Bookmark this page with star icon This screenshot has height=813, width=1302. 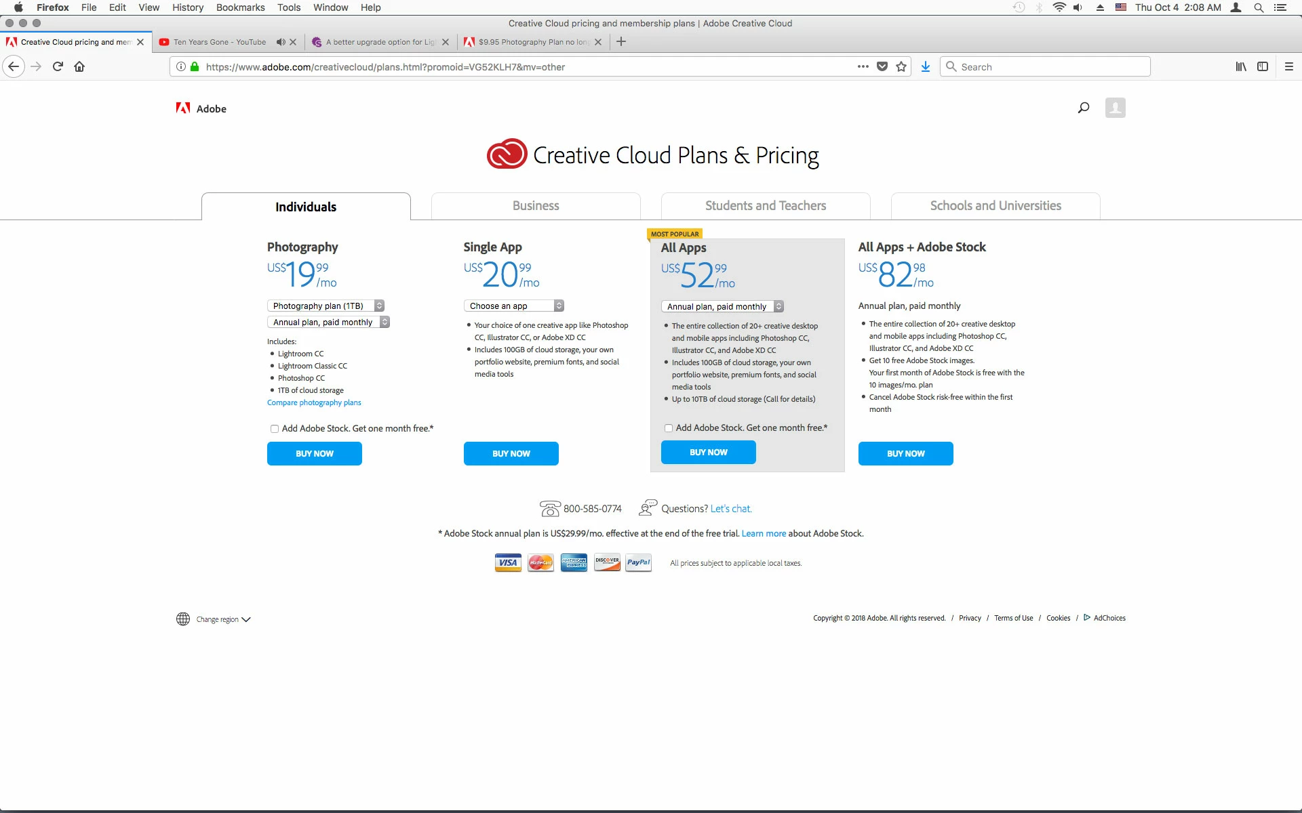(x=901, y=66)
